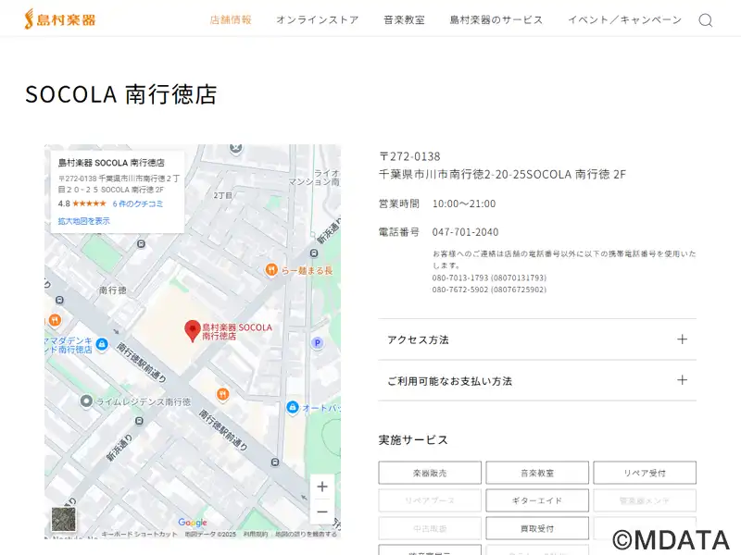Click the 電話番号 label
The image size is (741, 555).
[x=399, y=232]
